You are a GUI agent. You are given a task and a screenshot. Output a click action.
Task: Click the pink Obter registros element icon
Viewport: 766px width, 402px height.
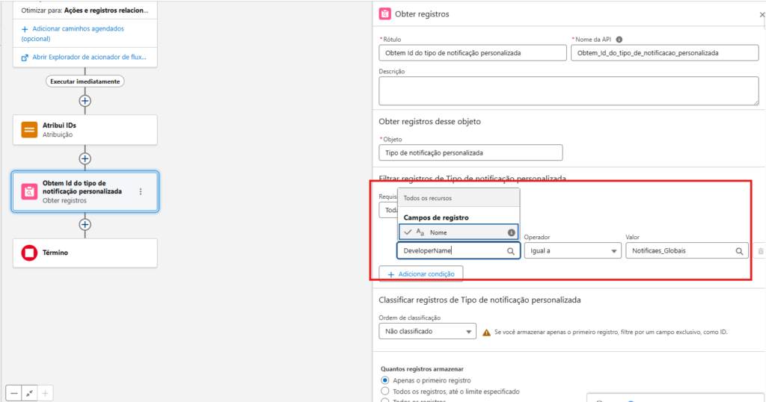[x=29, y=192]
